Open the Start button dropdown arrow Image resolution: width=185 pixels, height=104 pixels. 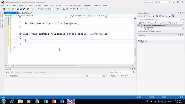[x=45, y=9]
